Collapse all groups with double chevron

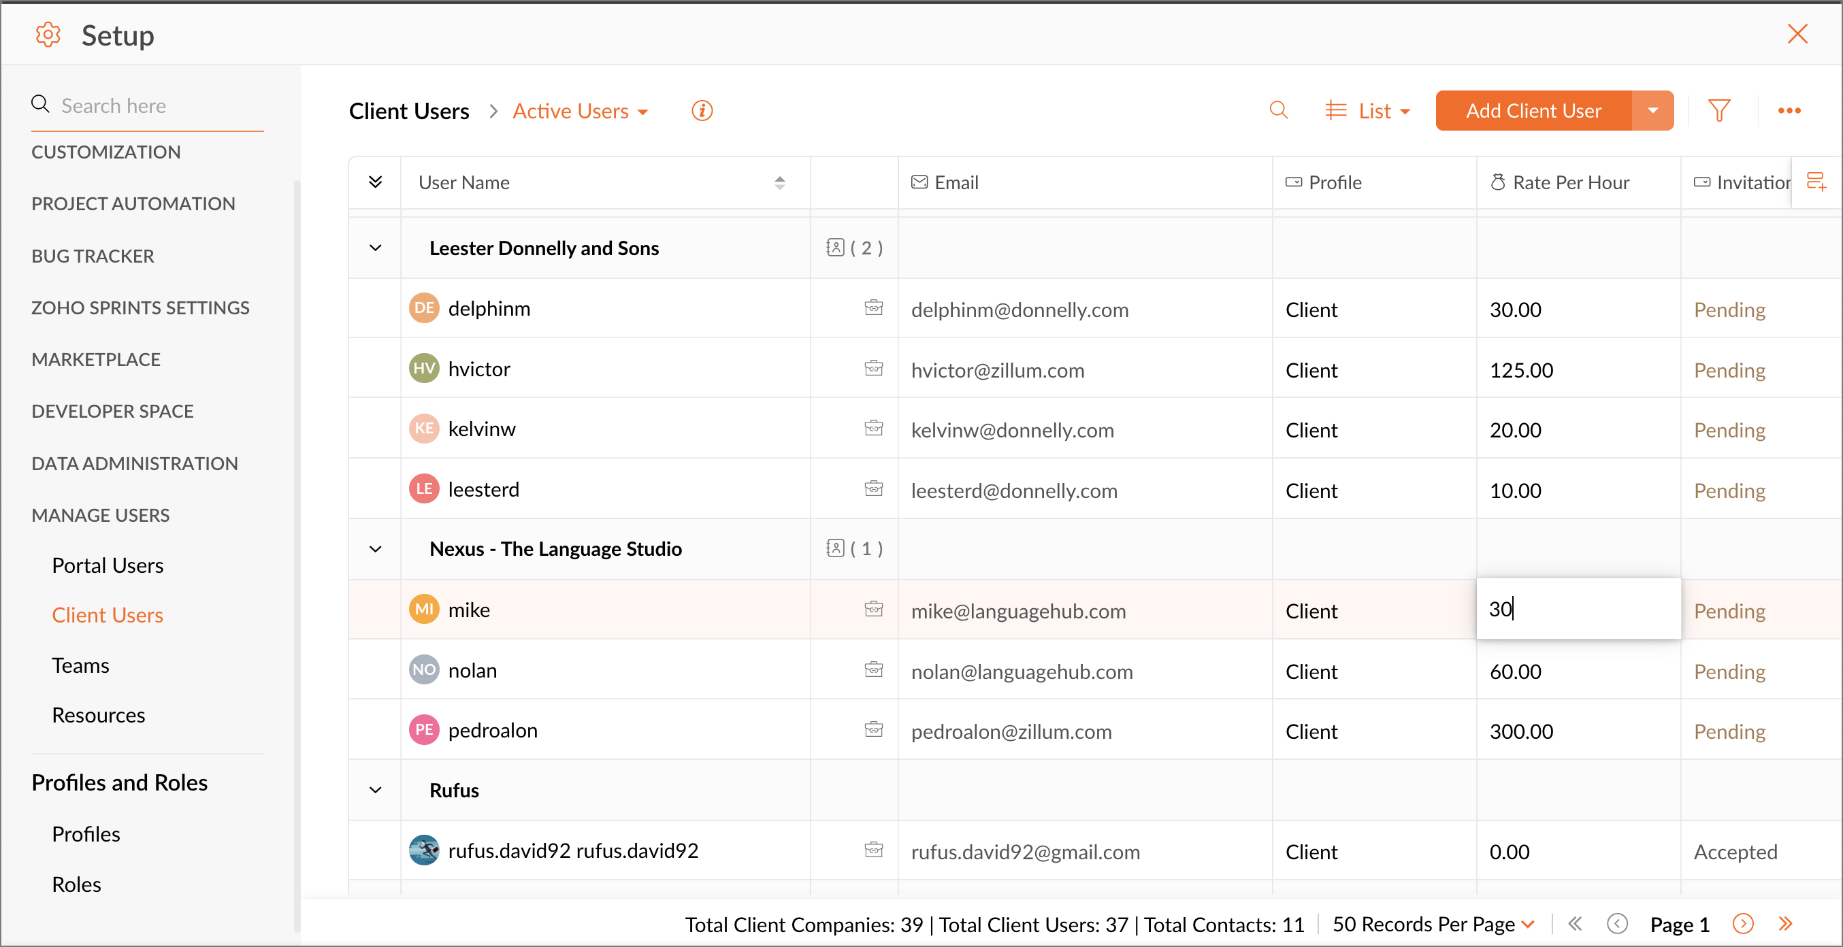coord(375,182)
